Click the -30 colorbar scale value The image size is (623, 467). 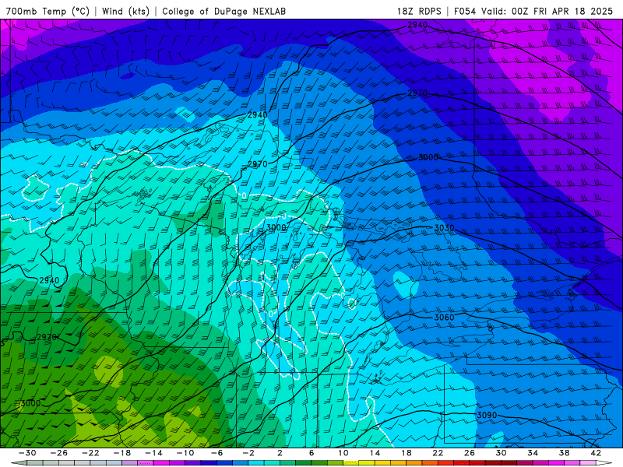pyautogui.click(x=27, y=453)
